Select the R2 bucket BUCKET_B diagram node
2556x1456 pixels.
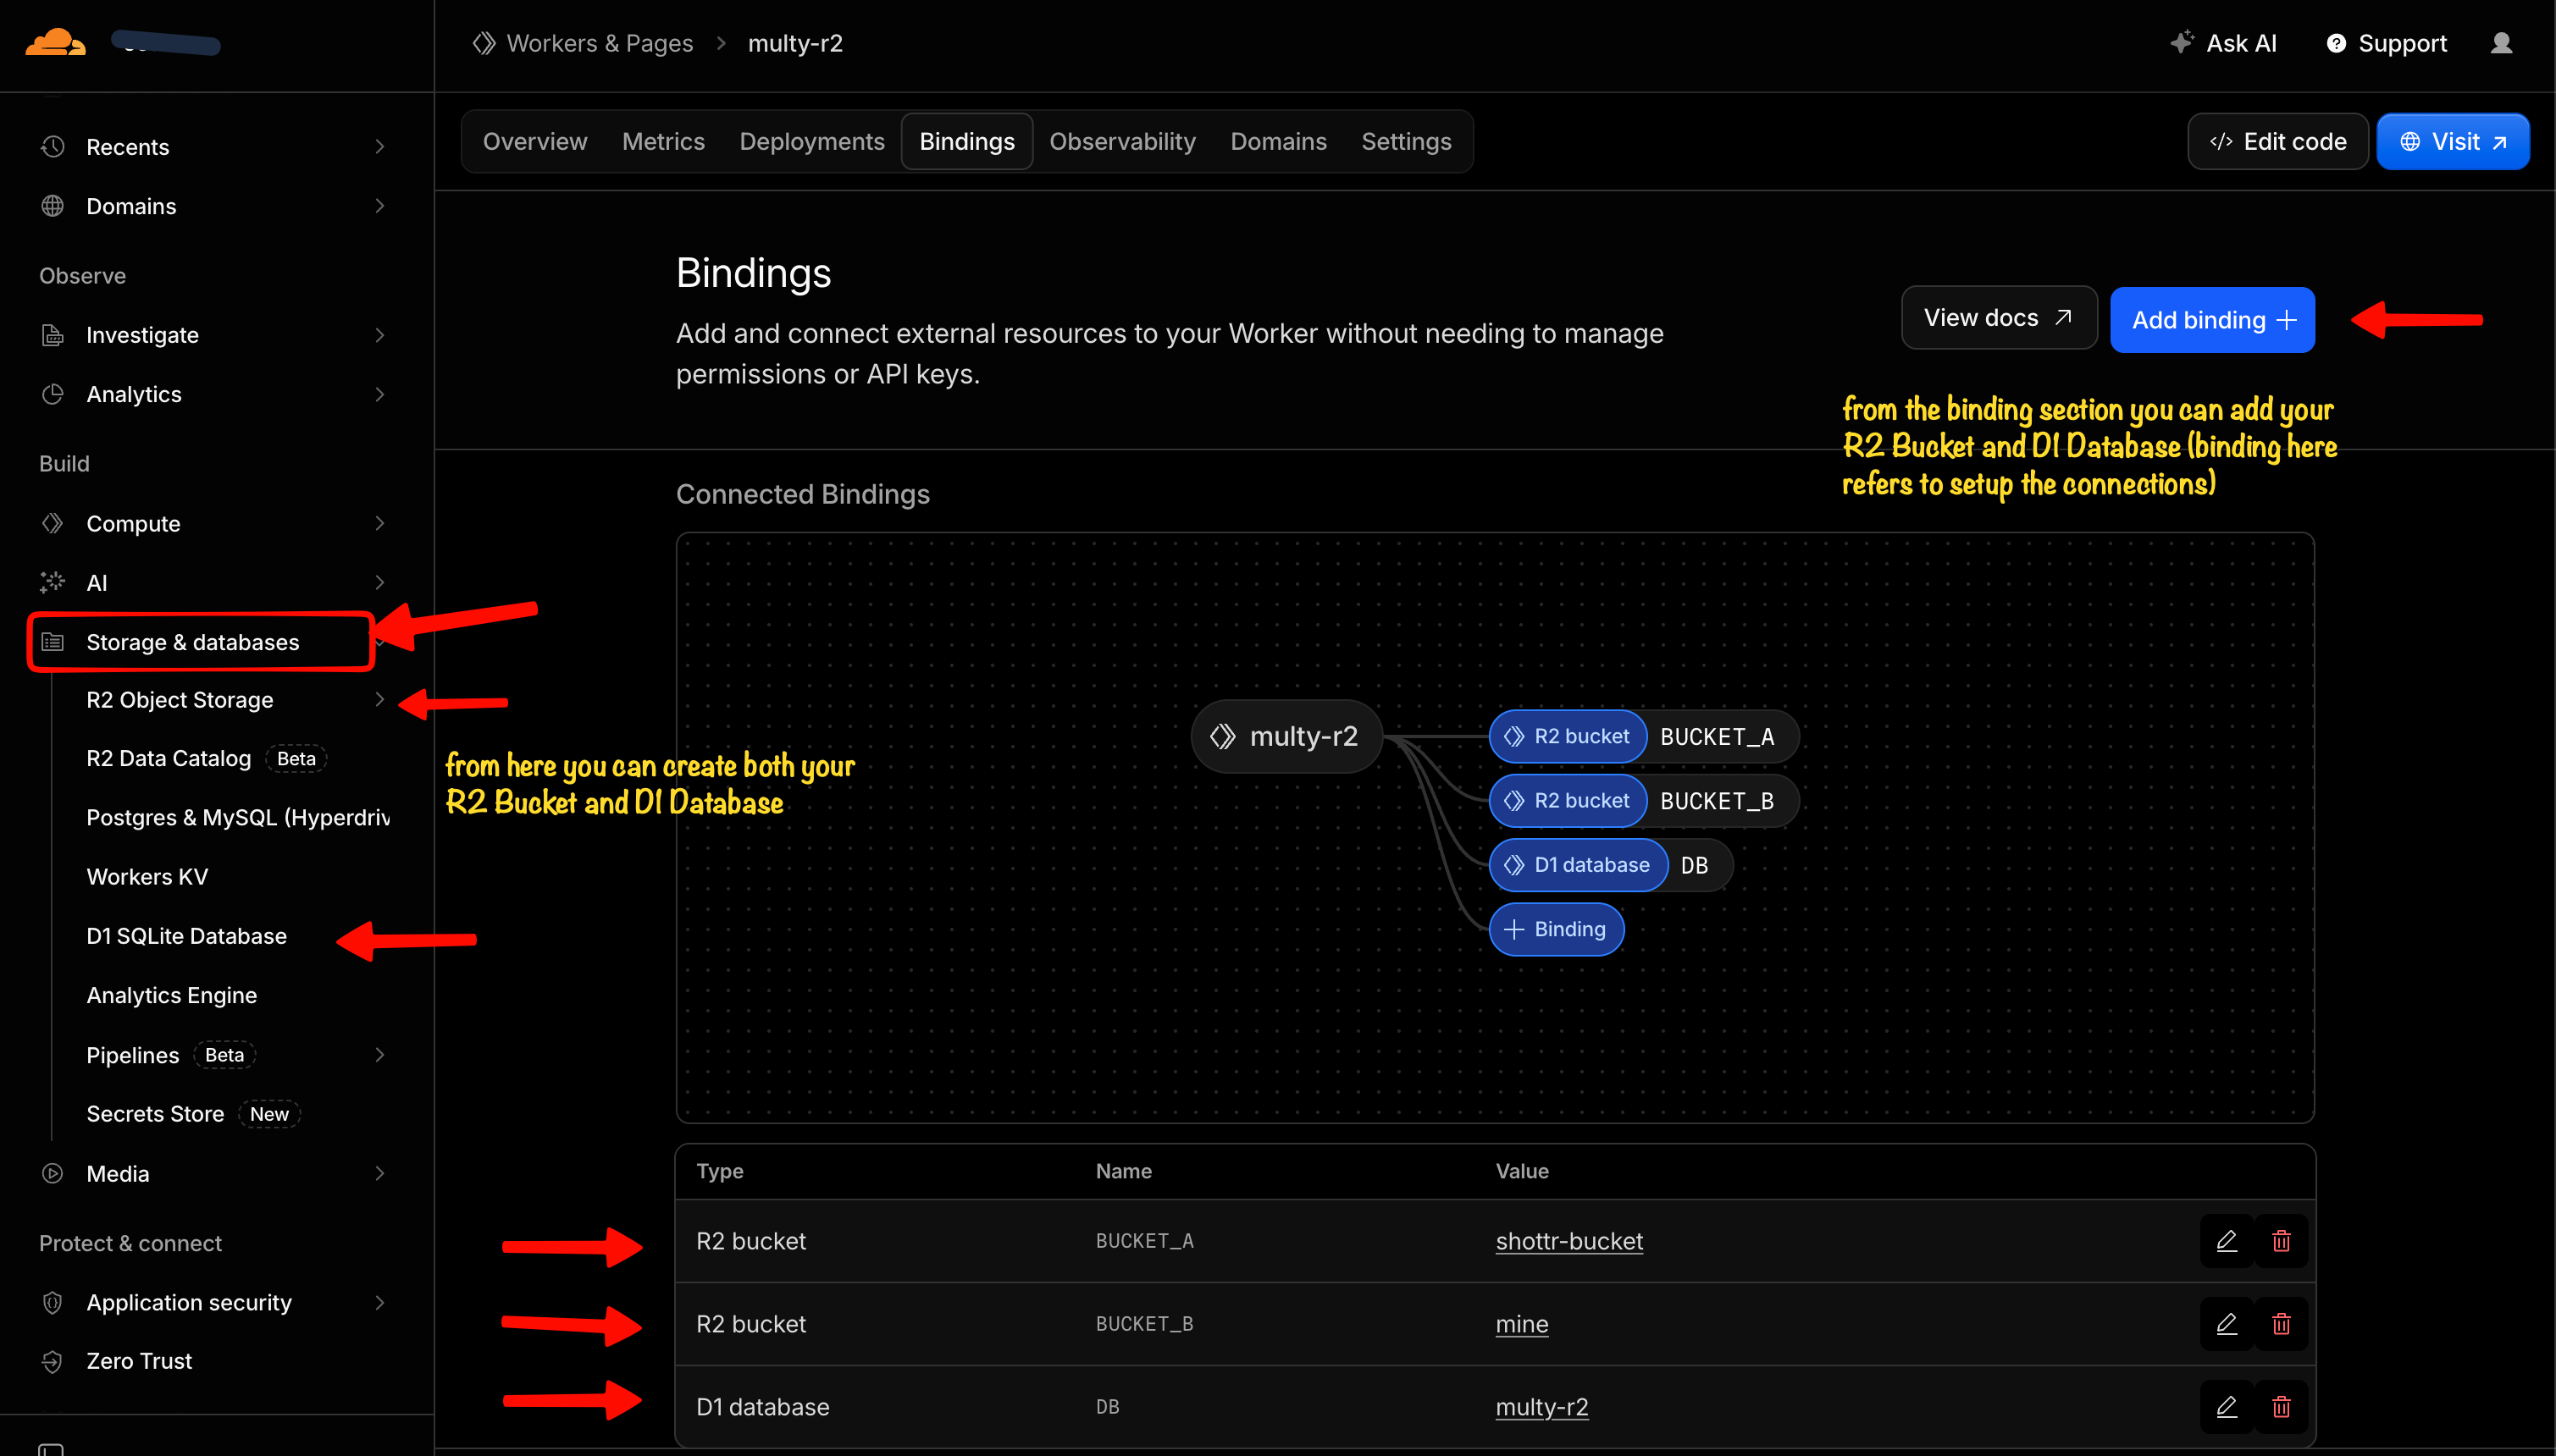pos(1644,801)
